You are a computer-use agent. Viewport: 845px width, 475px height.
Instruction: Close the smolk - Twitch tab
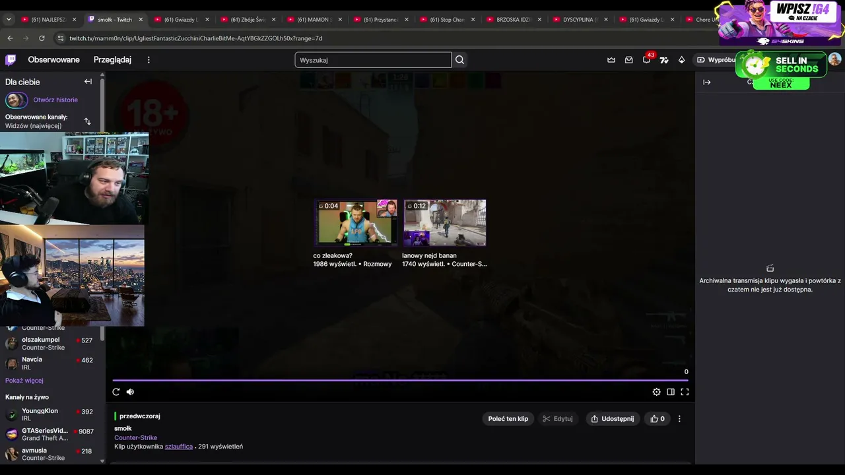coord(141,20)
